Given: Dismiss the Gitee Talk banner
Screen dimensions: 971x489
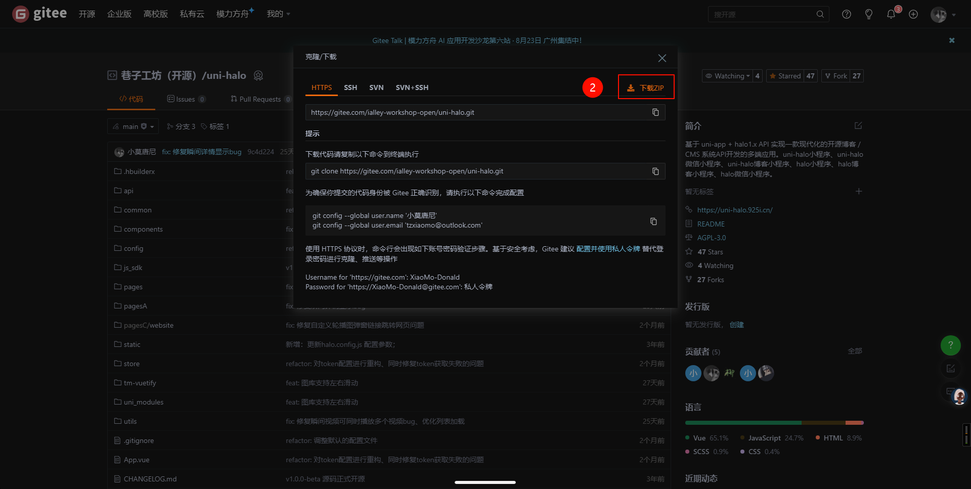Looking at the screenshot, I should coord(952,40).
